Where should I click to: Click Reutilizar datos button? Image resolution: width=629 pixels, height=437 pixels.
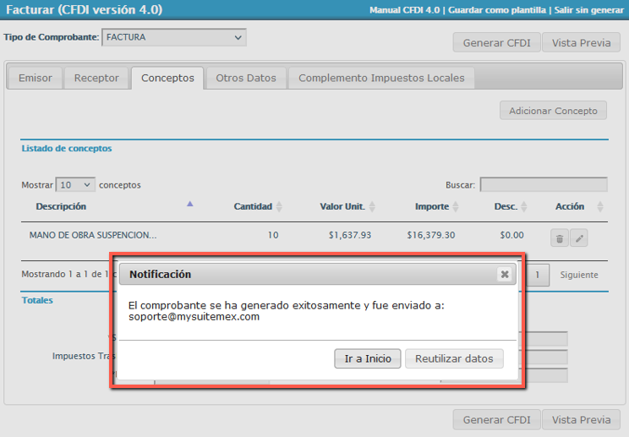pos(454,358)
